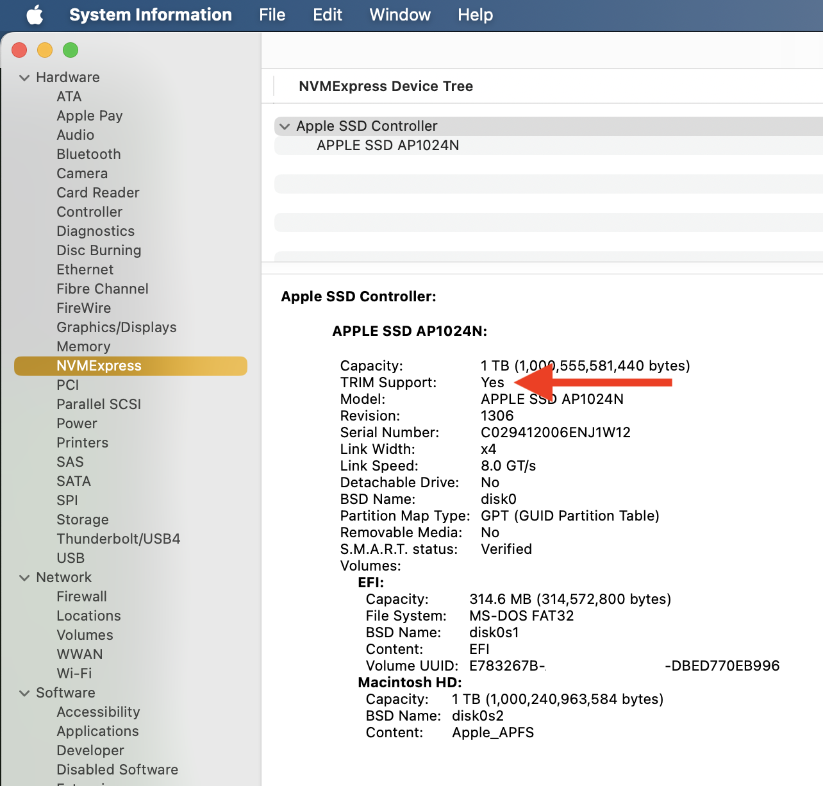Select Power in the sidebar

point(77,424)
